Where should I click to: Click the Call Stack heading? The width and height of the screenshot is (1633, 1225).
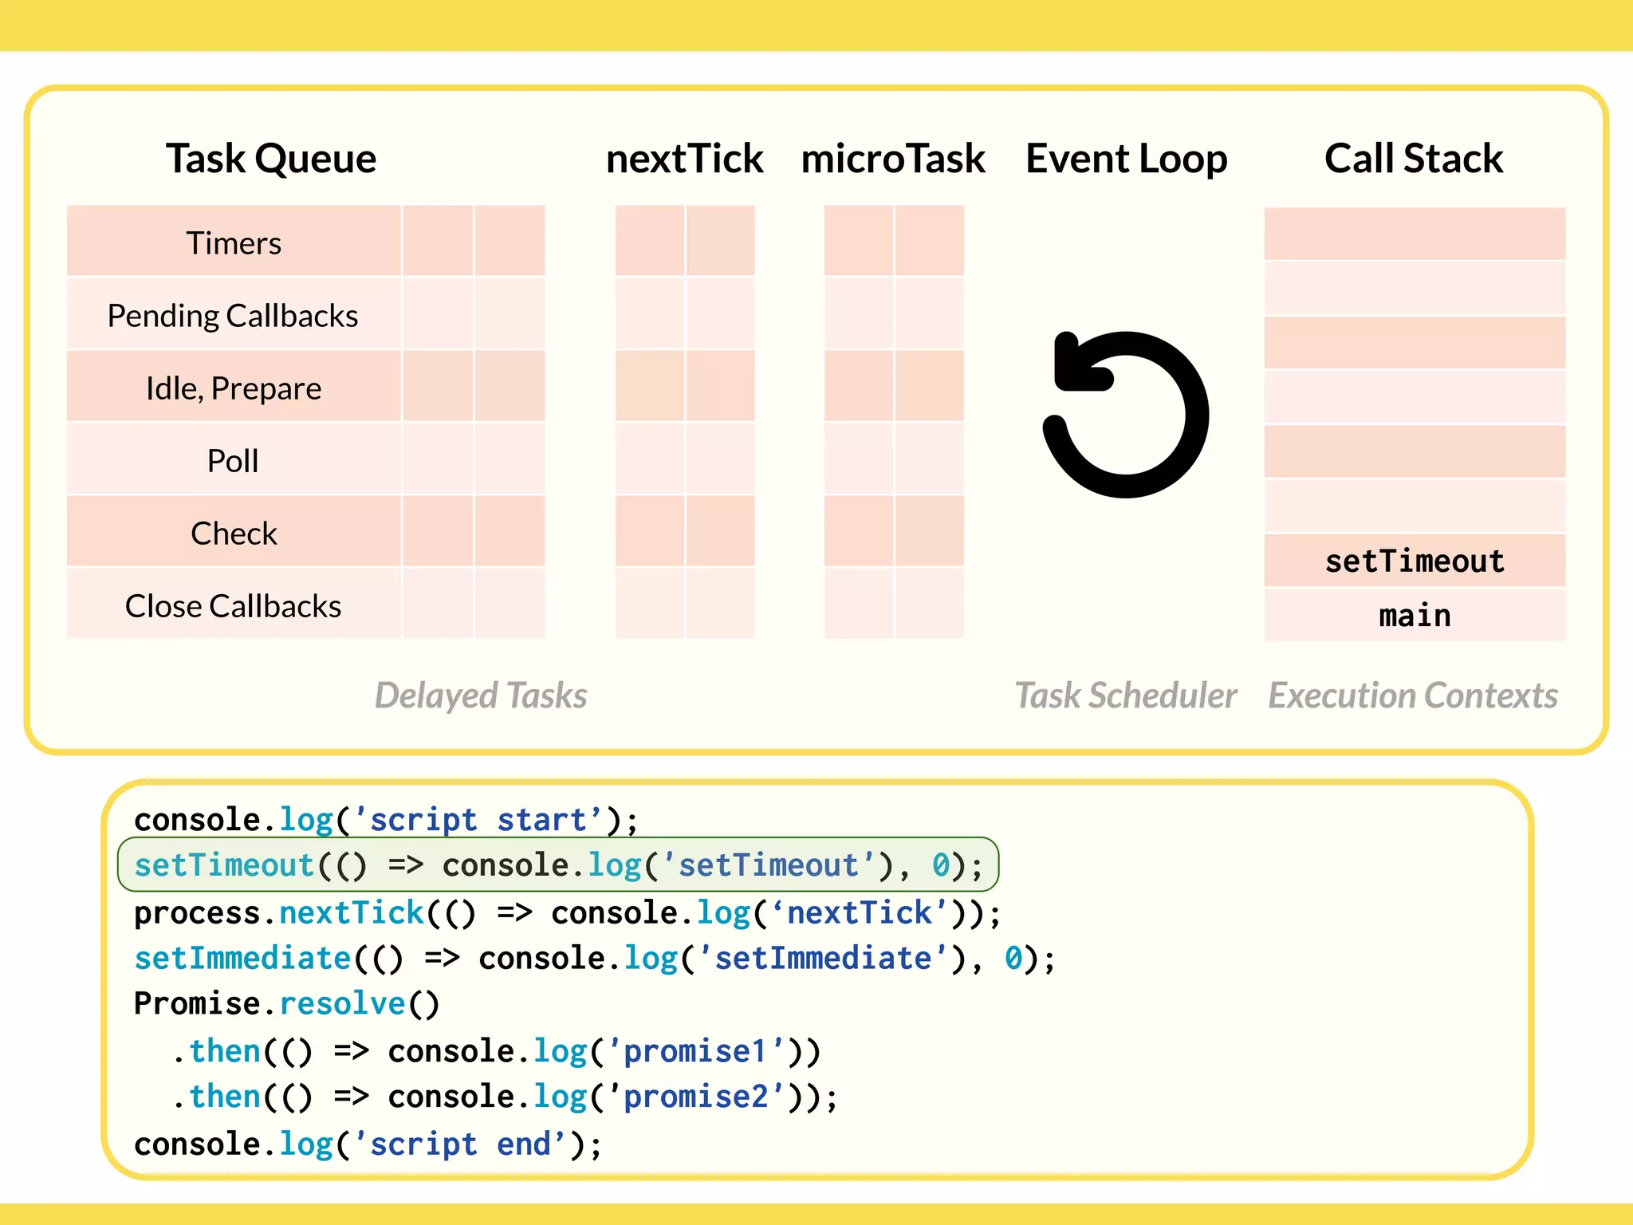coord(1414,158)
